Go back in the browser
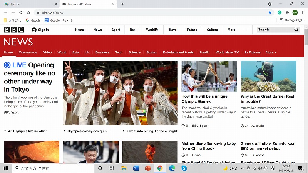 [5, 13]
